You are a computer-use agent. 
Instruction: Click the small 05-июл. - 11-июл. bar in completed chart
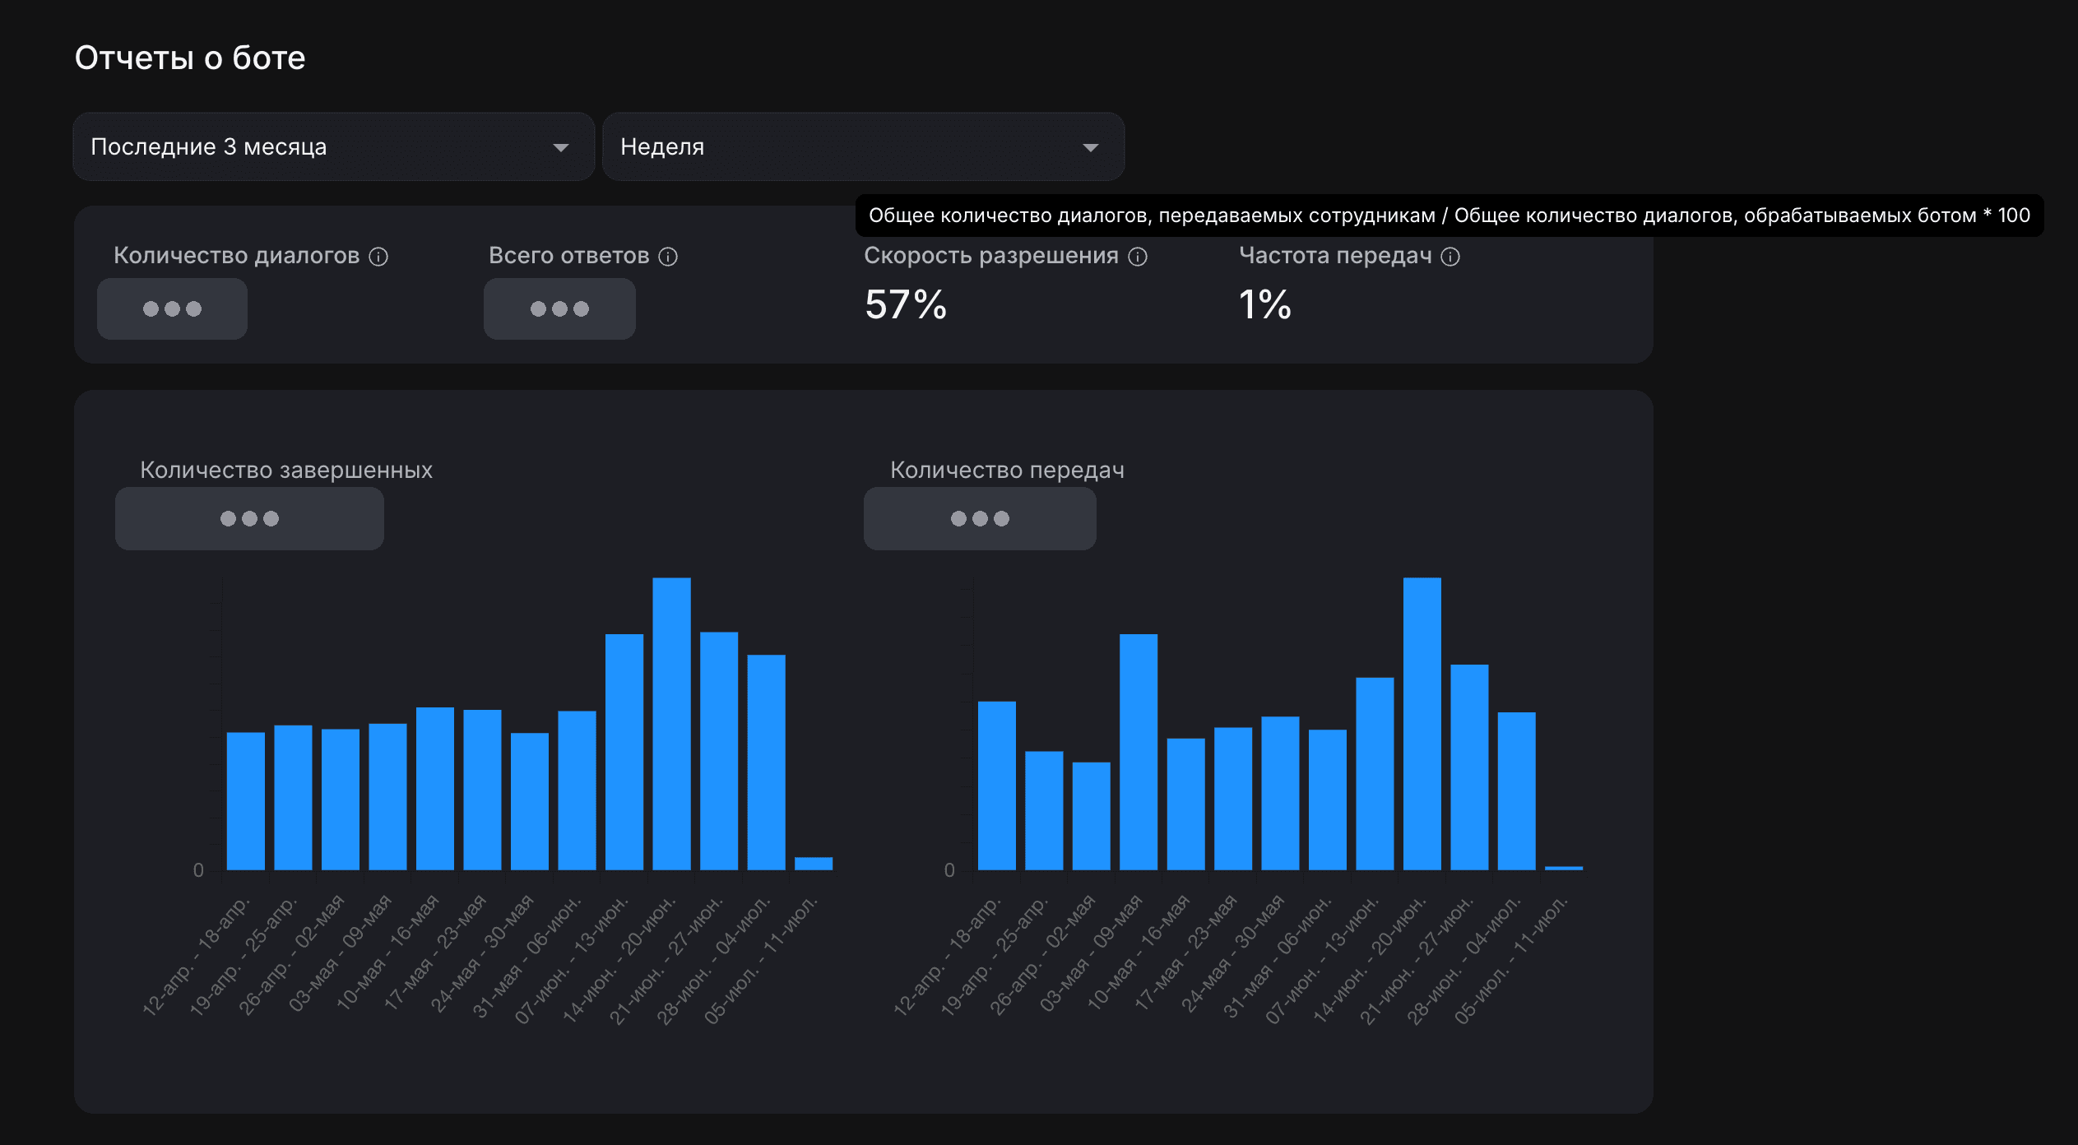814,864
